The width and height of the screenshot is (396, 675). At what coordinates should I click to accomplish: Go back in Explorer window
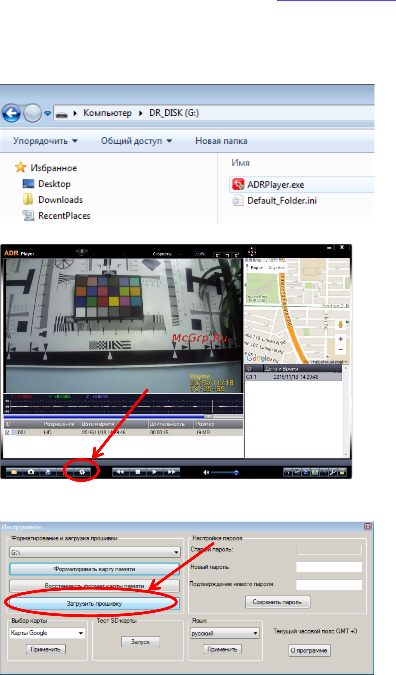tap(11, 113)
